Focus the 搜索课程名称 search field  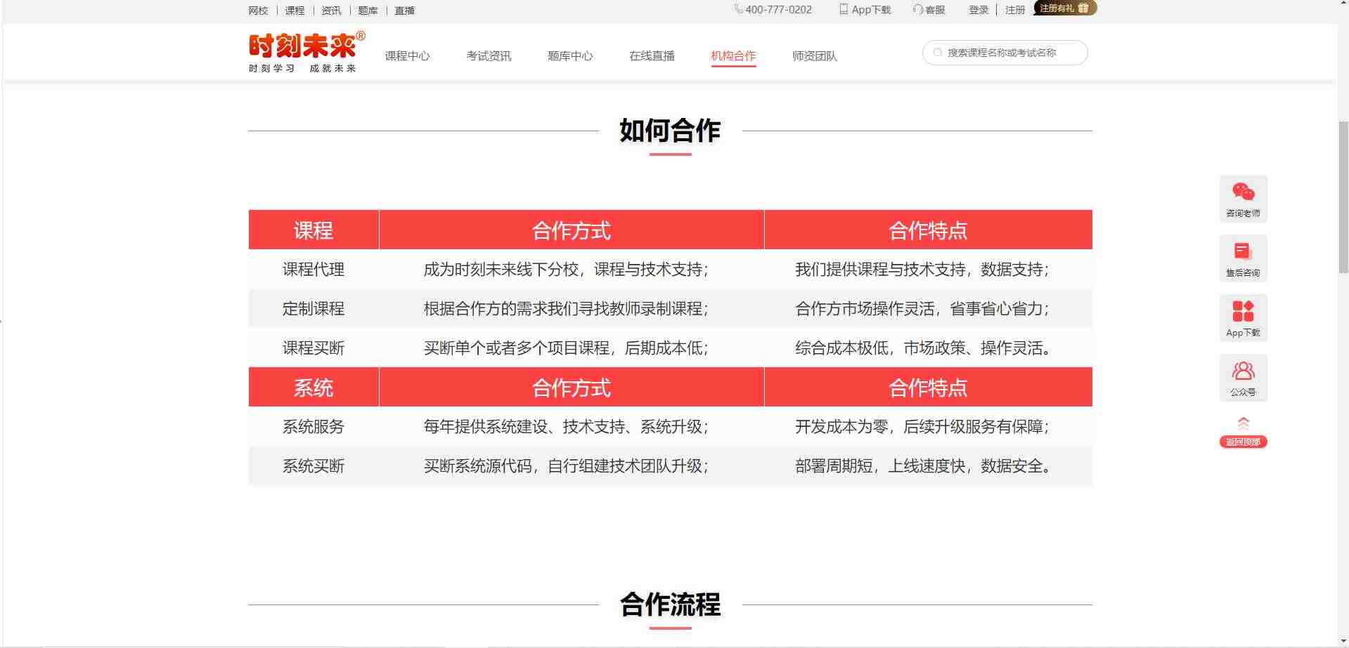[1005, 53]
